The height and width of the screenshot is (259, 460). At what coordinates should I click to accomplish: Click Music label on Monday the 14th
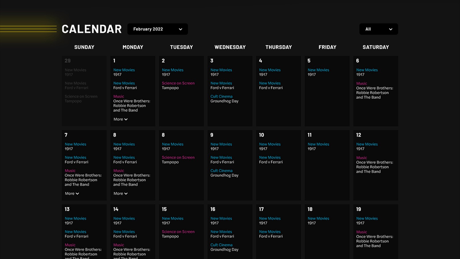click(119, 245)
